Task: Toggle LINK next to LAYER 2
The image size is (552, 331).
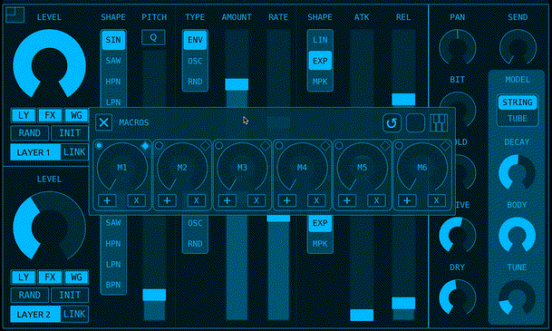Action: (x=74, y=314)
